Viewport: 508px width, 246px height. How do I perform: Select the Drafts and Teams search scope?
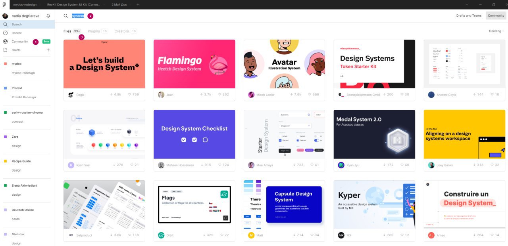click(469, 16)
